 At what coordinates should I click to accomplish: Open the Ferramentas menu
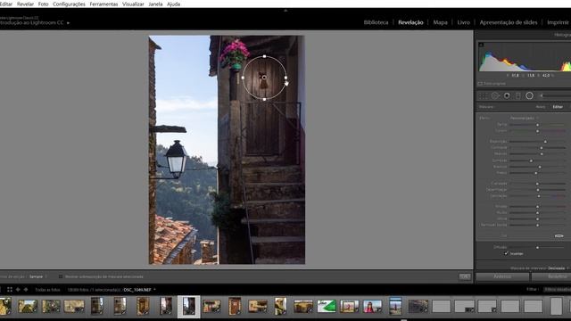tap(103, 4)
